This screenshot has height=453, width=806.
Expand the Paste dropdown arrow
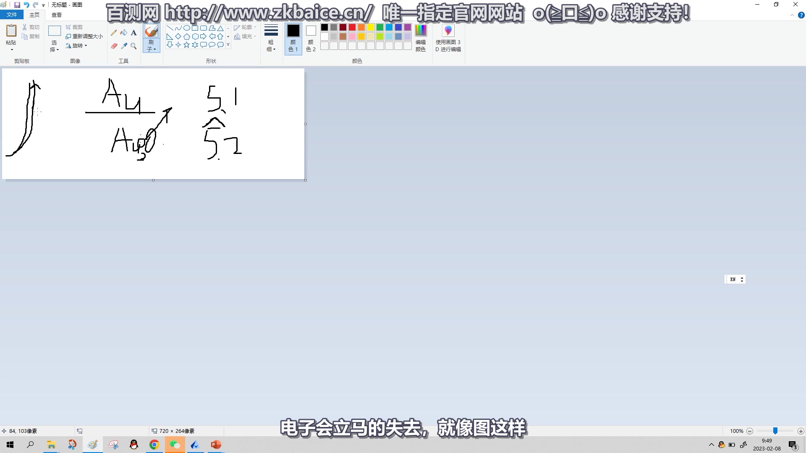point(11,50)
